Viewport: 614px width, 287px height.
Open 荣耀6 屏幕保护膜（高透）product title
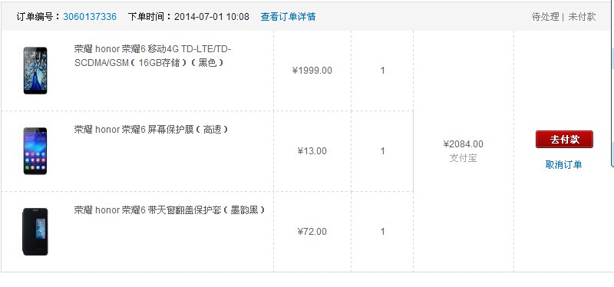[x=150, y=130]
